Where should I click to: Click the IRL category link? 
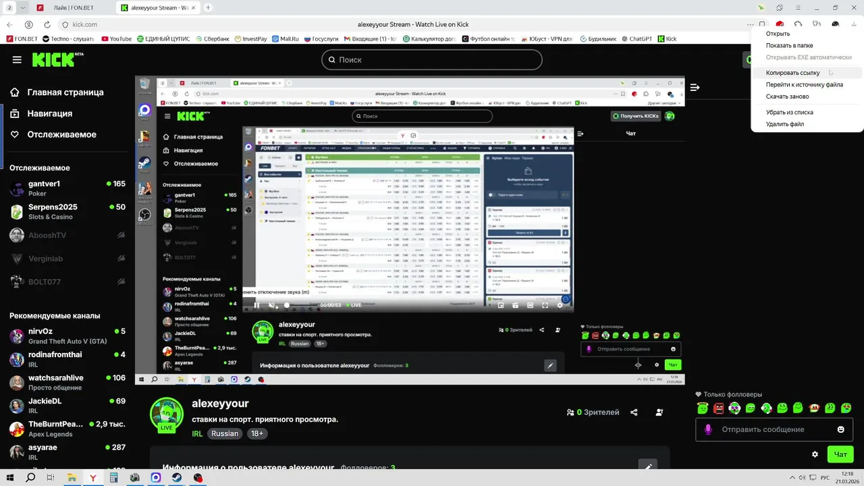(x=197, y=434)
